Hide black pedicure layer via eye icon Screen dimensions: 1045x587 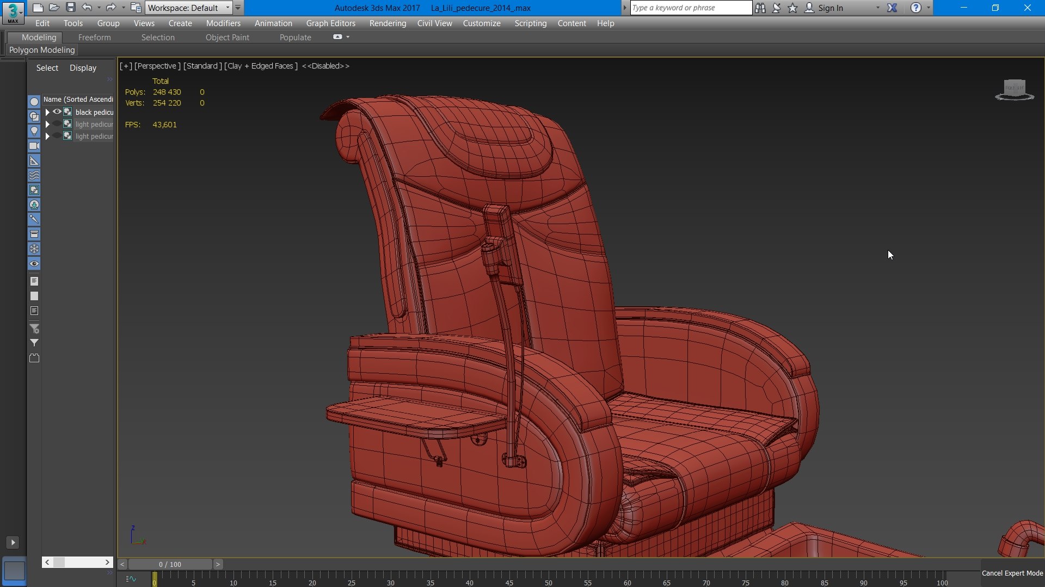coord(57,112)
